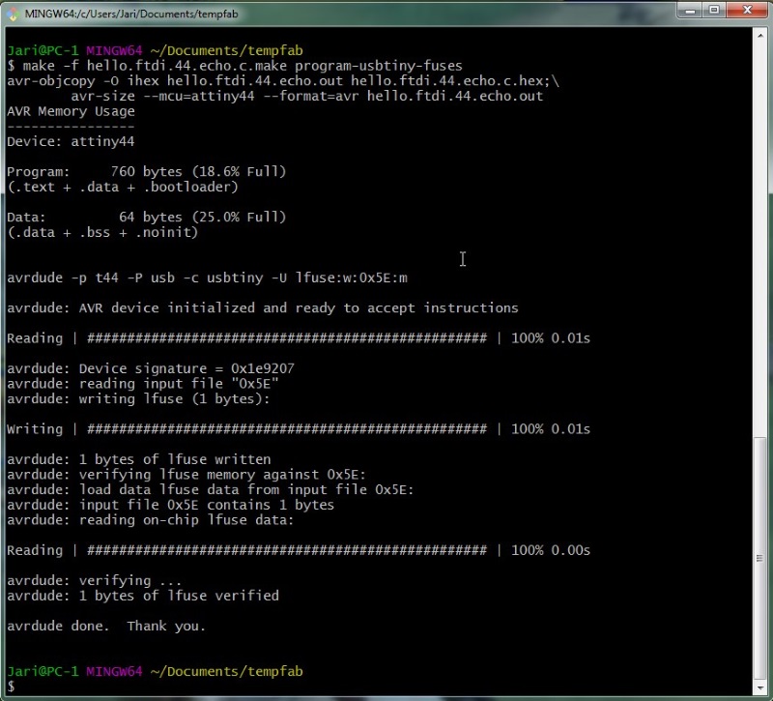Click the '1 bytes of lfuse written' line
The image size is (773, 701).
pos(139,459)
